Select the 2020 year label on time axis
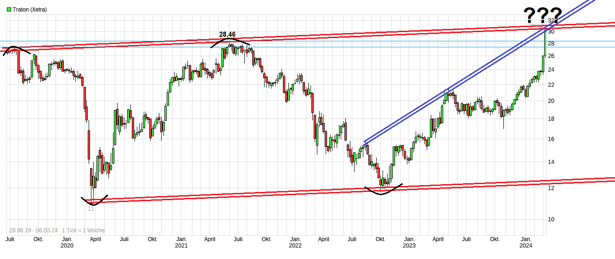 (x=67, y=246)
